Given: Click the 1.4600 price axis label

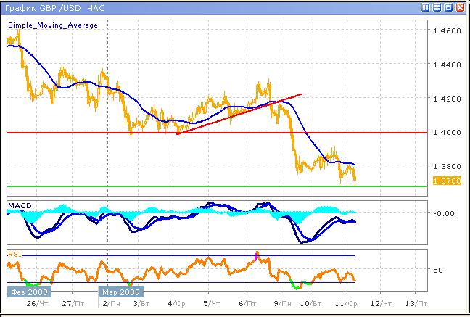Looking at the screenshot, I should [x=445, y=31].
